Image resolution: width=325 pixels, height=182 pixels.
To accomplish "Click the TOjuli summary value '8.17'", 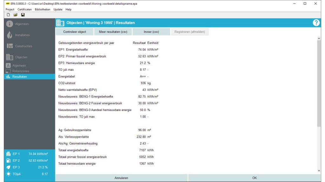I will point(45,174).
